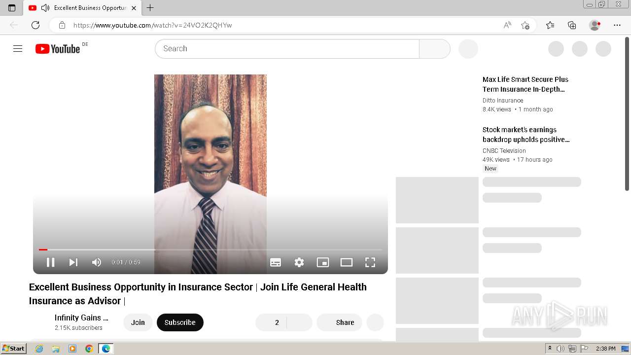Open the YouTube hamburger guide menu

tap(18, 49)
